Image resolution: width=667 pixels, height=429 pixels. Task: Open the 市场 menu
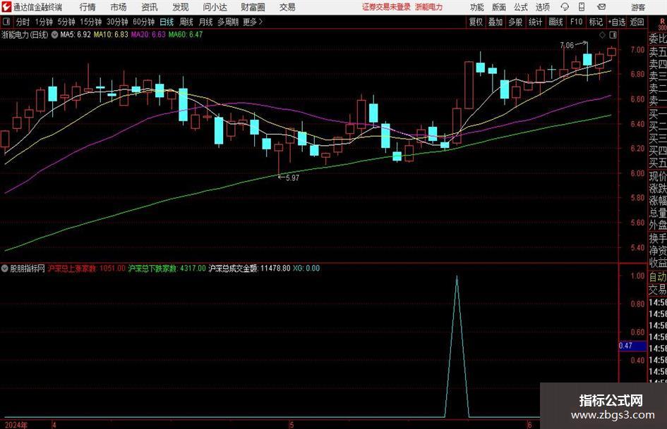coord(119,7)
